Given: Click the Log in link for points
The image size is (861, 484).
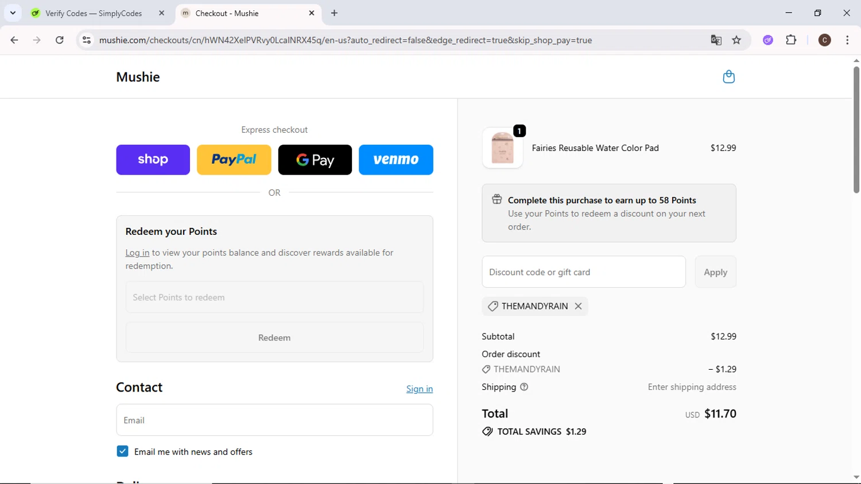Looking at the screenshot, I should click(x=137, y=253).
